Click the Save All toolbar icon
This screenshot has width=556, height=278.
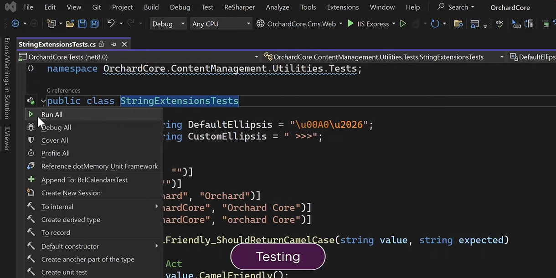pyautogui.click(x=94, y=24)
